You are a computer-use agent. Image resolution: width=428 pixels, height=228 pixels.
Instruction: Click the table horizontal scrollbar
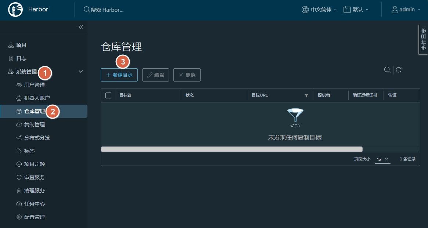click(232, 149)
